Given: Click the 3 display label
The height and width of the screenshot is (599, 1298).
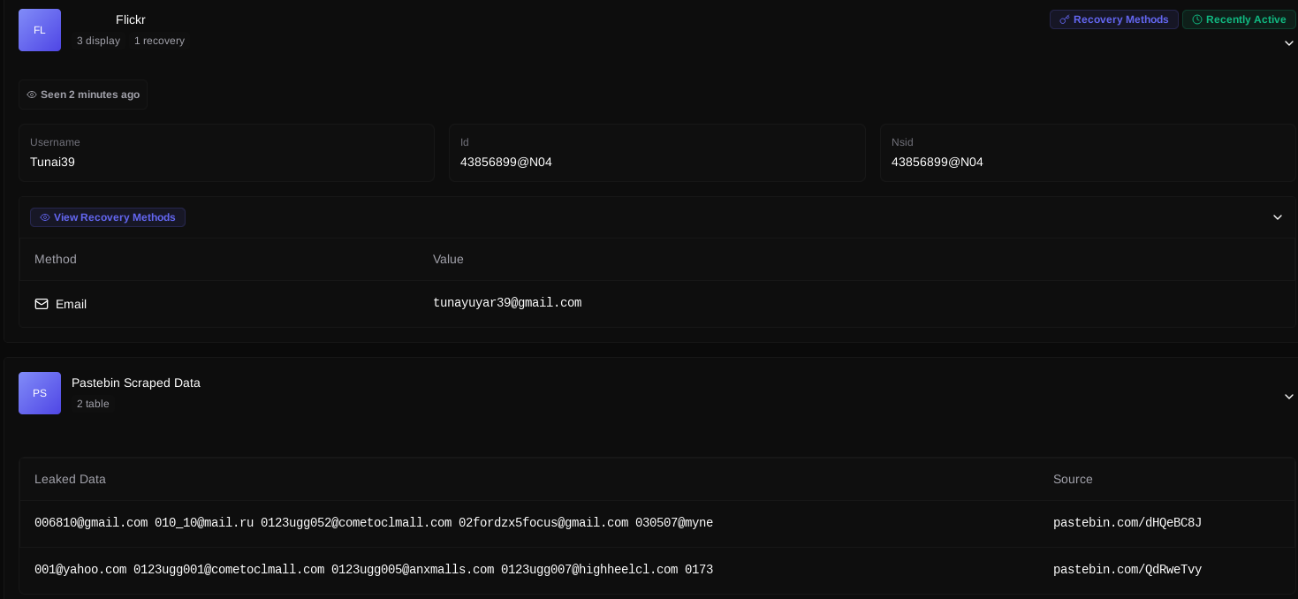Looking at the screenshot, I should pos(98,41).
